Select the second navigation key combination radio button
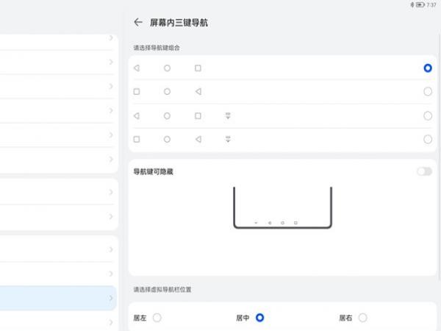This screenshot has width=441, height=331. 428,91
